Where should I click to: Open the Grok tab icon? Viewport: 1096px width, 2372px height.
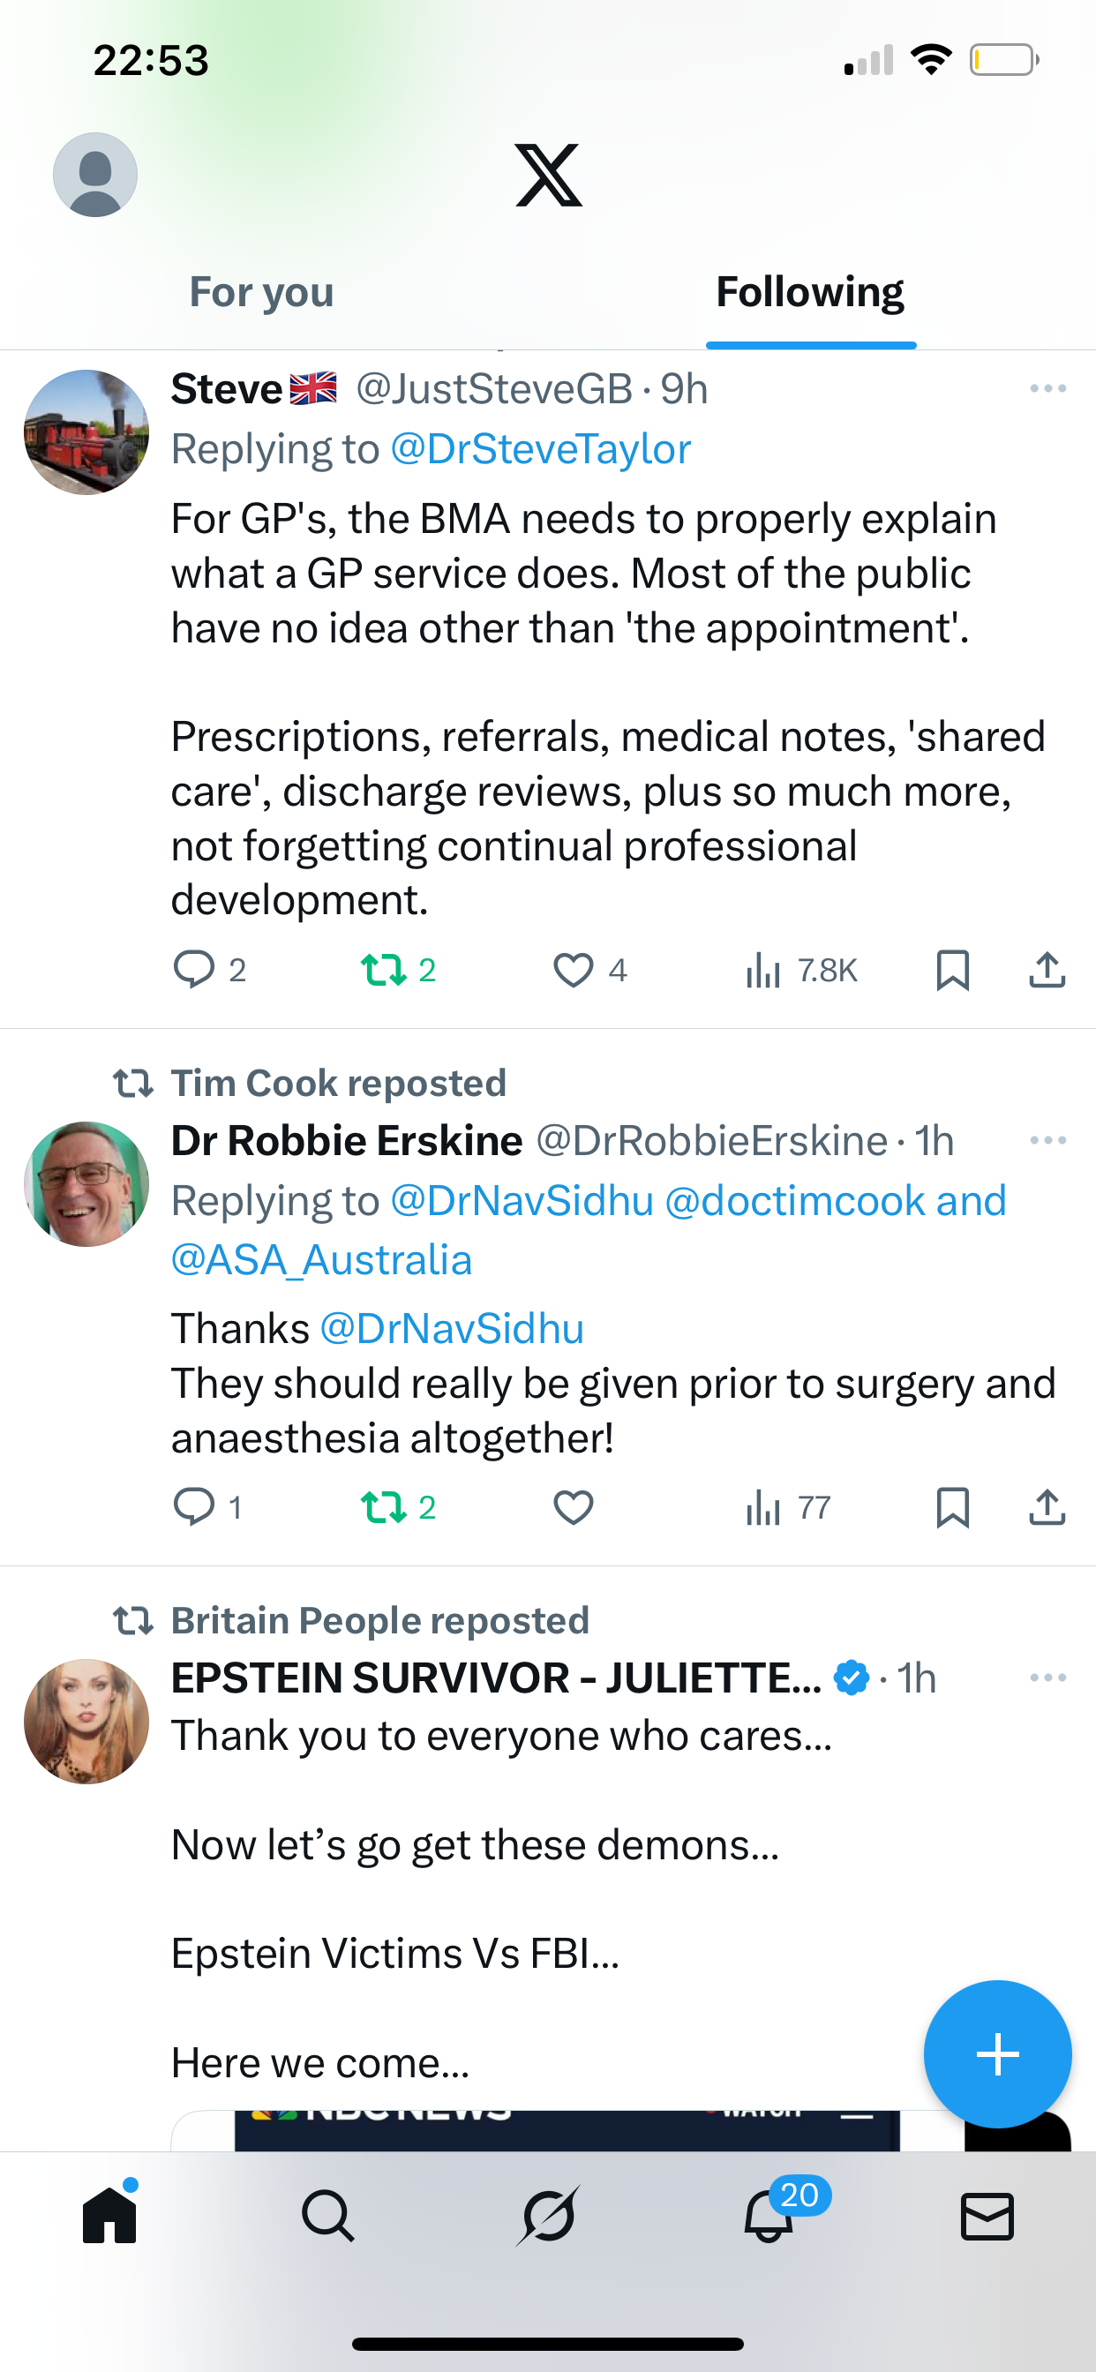click(548, 2216)
